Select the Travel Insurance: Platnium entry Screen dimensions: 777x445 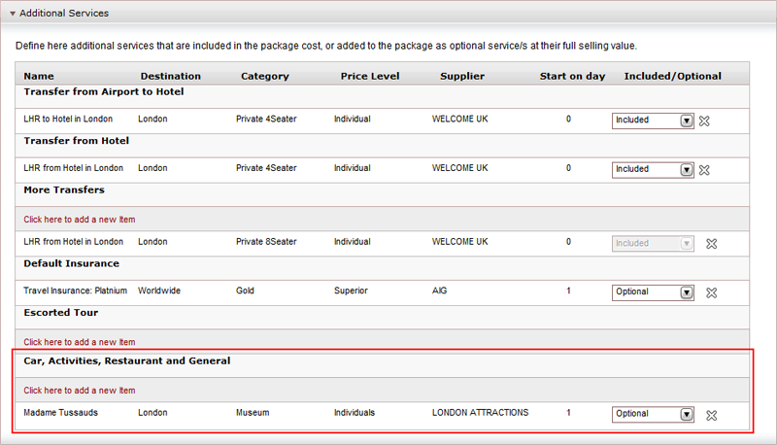pyautogui.click(x=76, y=291)
